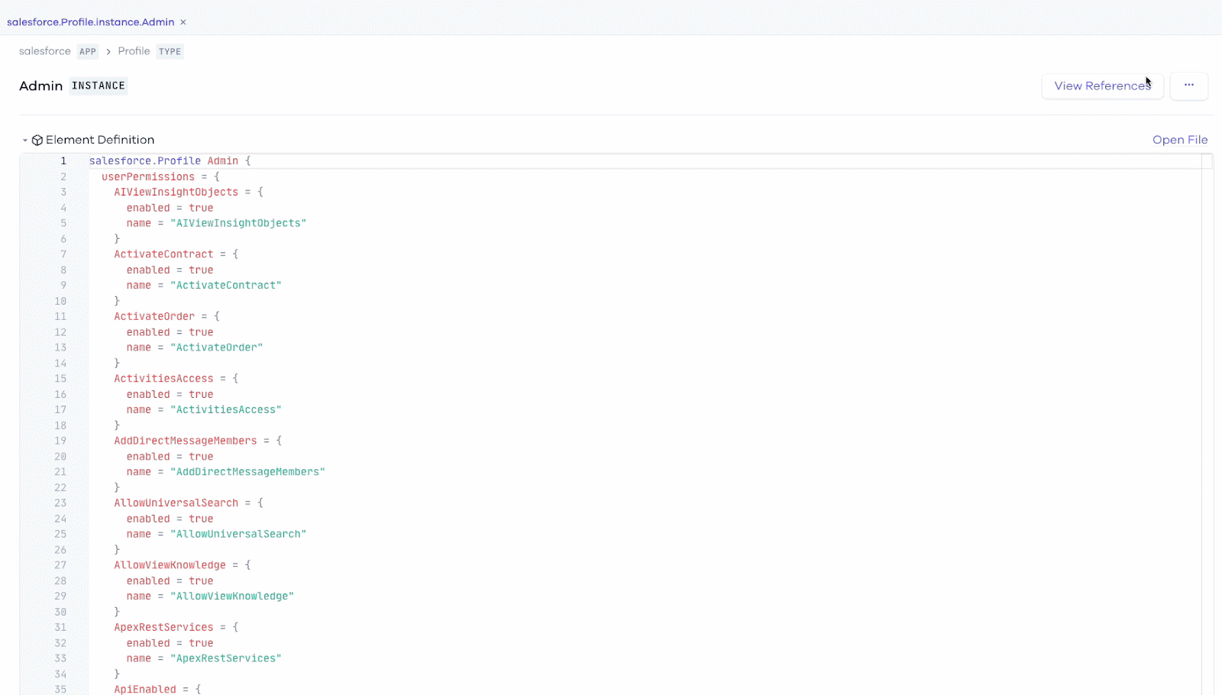Click the ApiEnabled key on line 35

click(145, 689)
